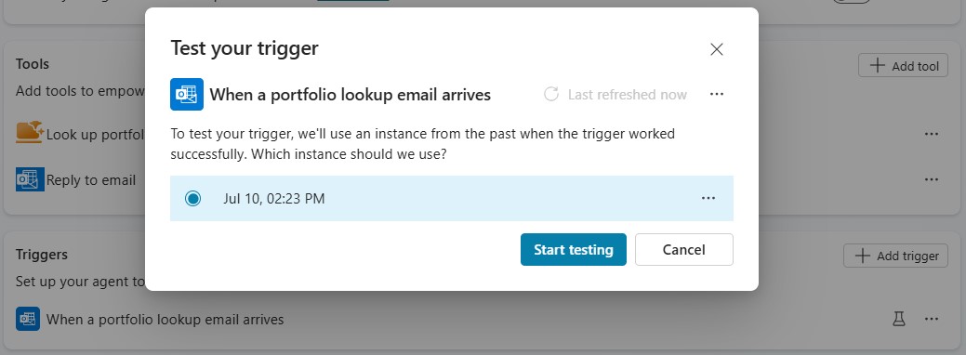Click the Add tool button
The image size is (966, 355).
903,65
